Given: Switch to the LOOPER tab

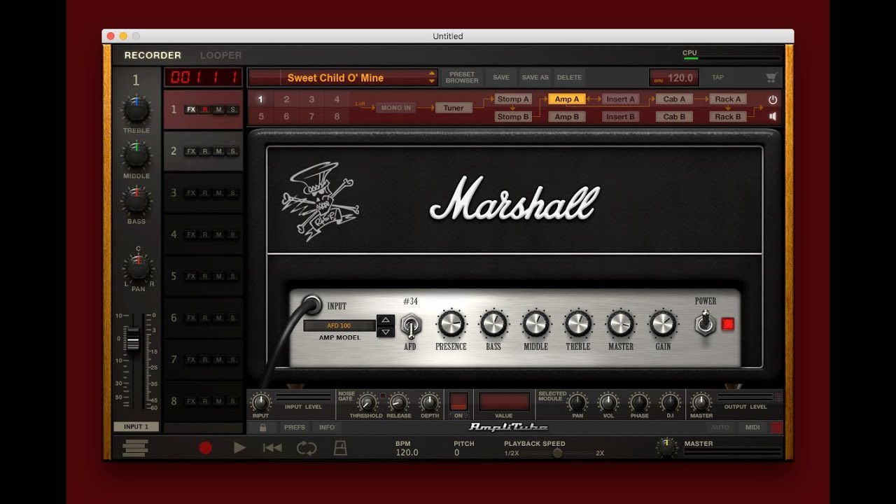Looking at the screenshot, I should click(x=220, y=55).
